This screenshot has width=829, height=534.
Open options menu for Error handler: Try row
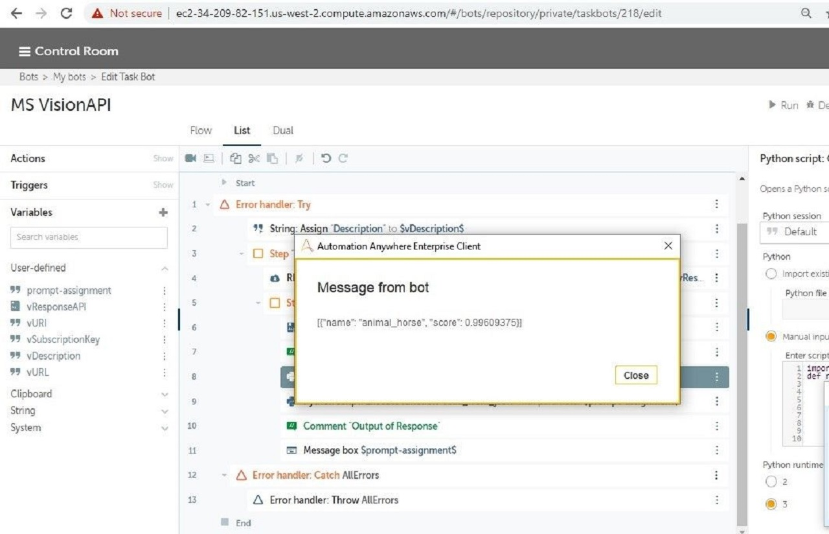[x=716, y=204]
